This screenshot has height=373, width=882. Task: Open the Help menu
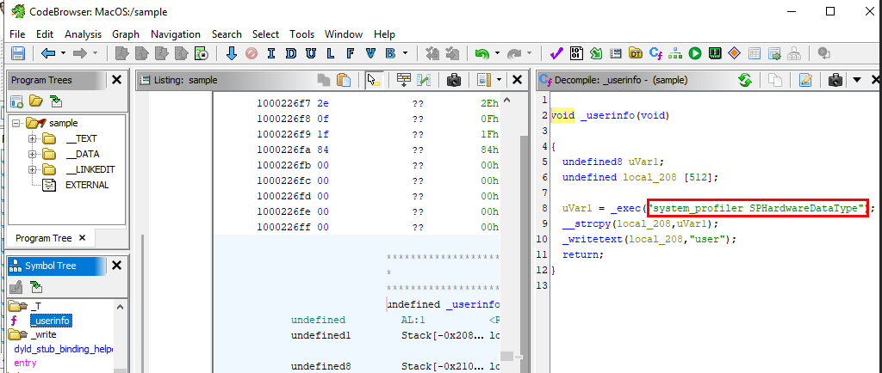tap(384, 34)
